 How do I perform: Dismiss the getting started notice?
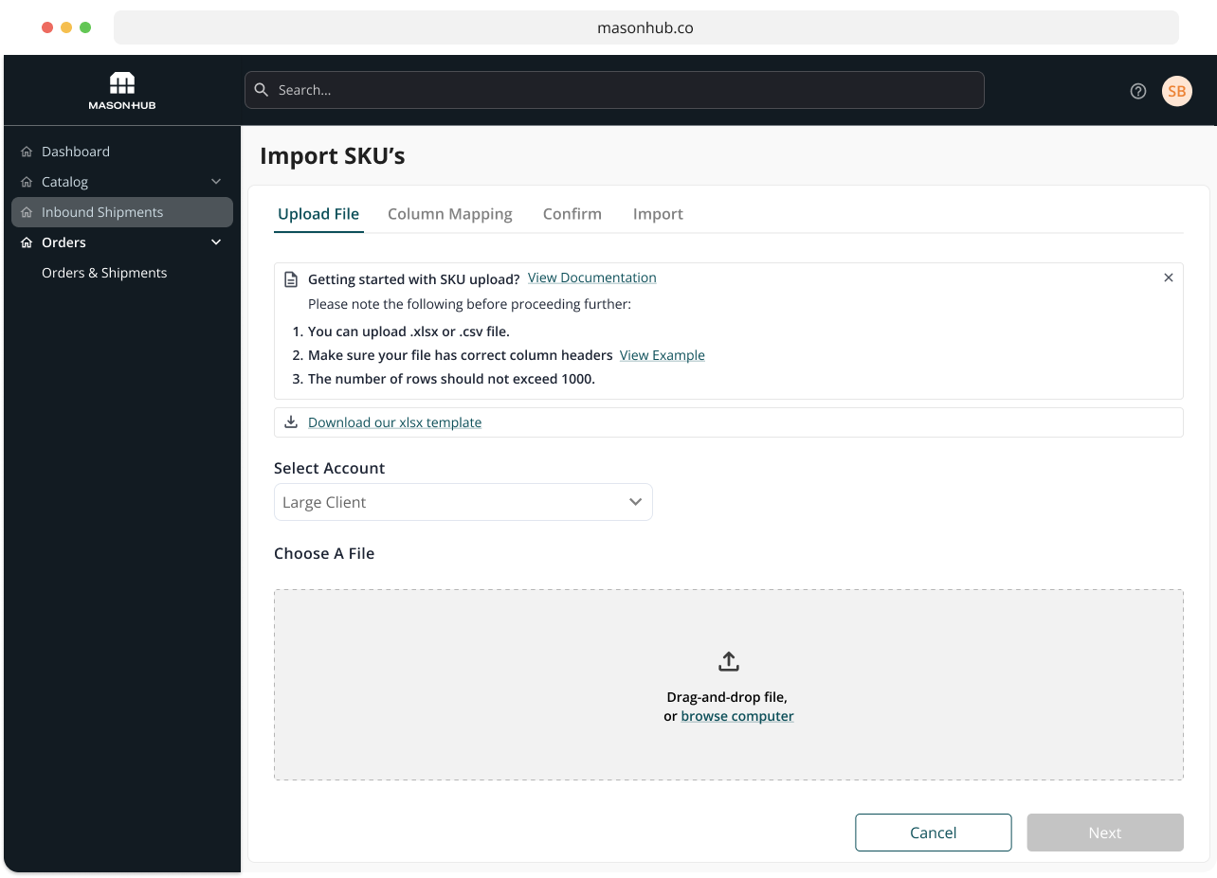1169,278
